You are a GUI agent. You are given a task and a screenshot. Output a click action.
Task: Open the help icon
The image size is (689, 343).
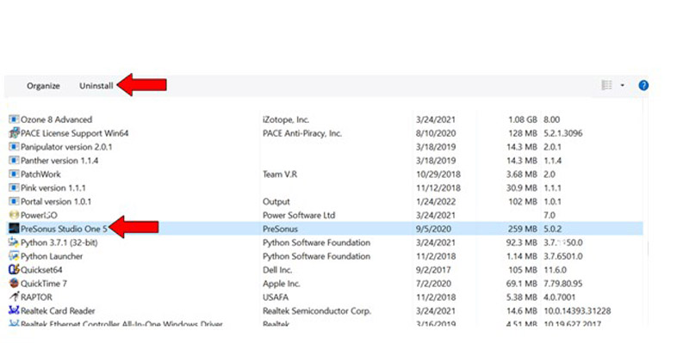click(x=643, y=85)
